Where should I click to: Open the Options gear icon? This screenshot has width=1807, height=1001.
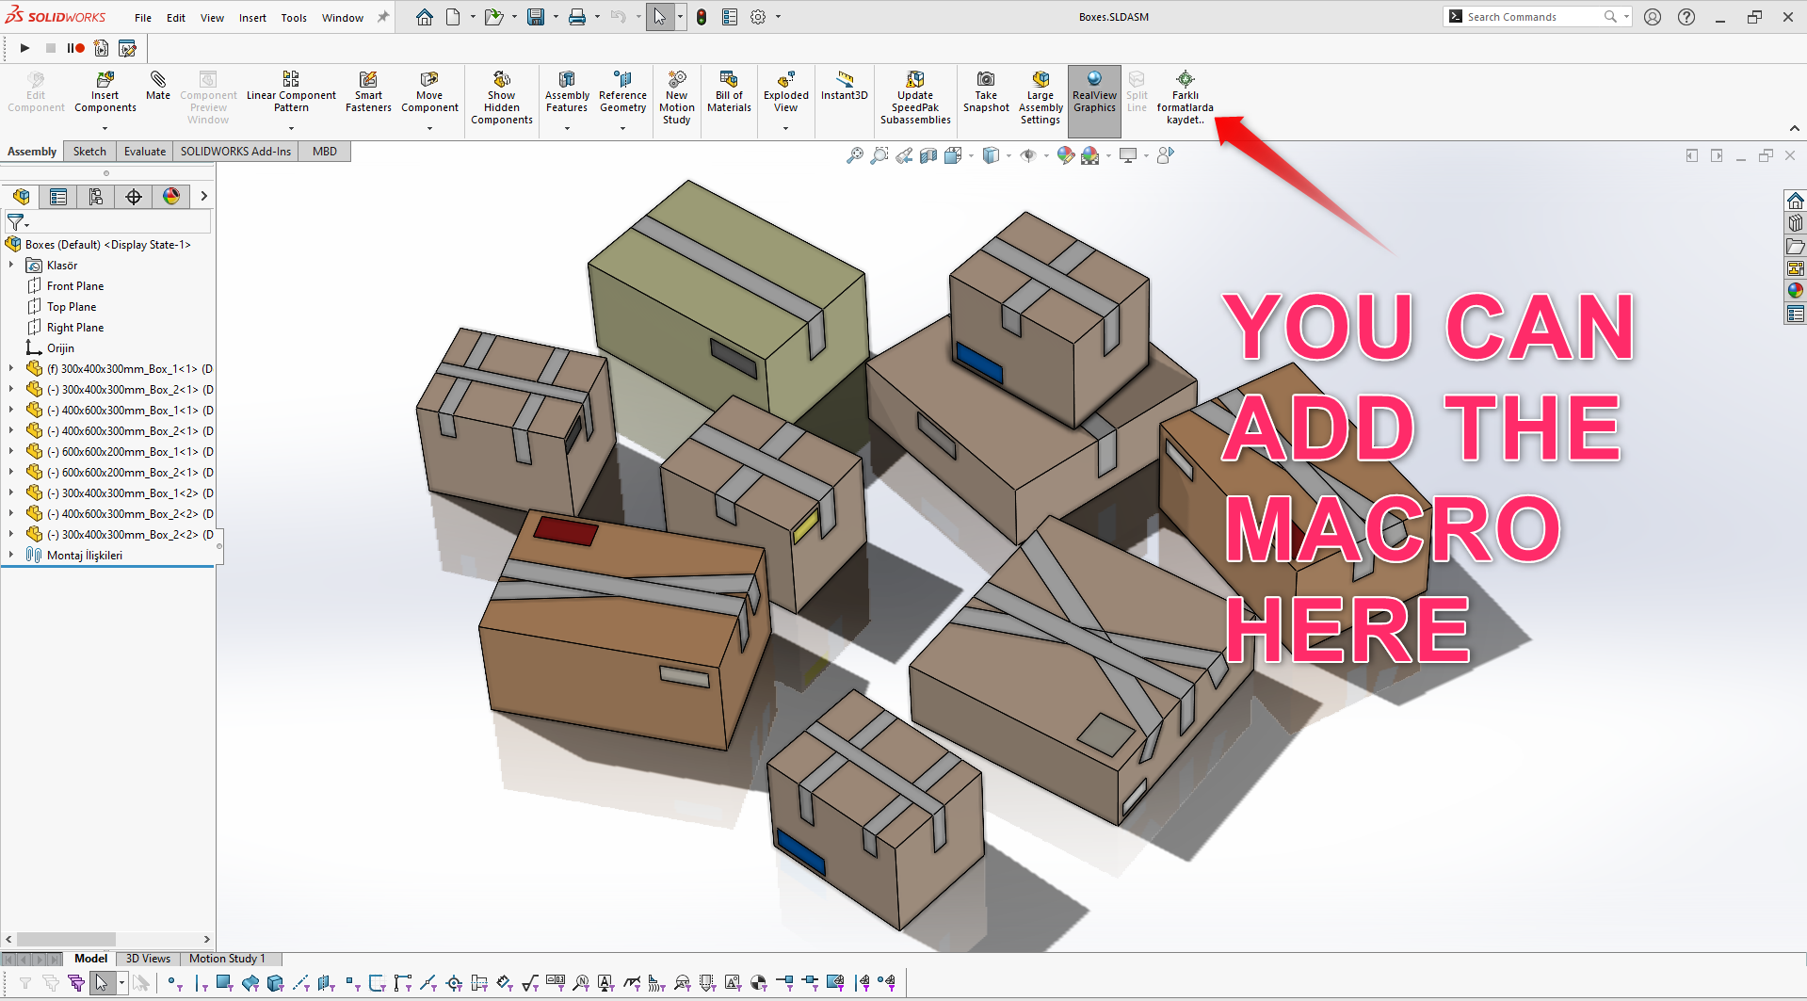758,17
